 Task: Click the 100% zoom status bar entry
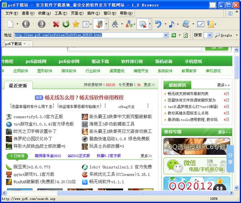pyautogui.click(x=214, y=199)
